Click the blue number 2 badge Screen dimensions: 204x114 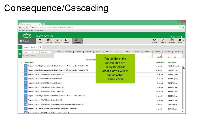26,70
